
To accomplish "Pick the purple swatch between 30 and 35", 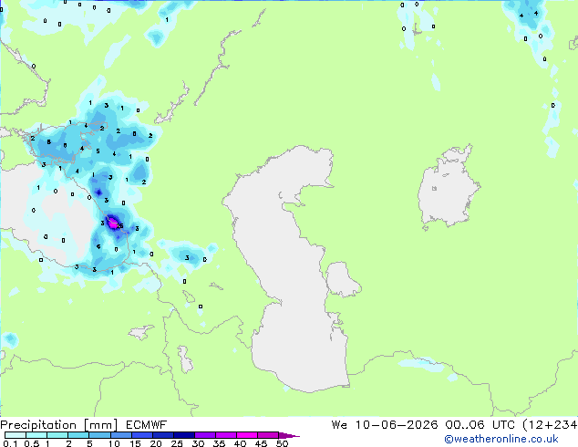I will 205,435.
